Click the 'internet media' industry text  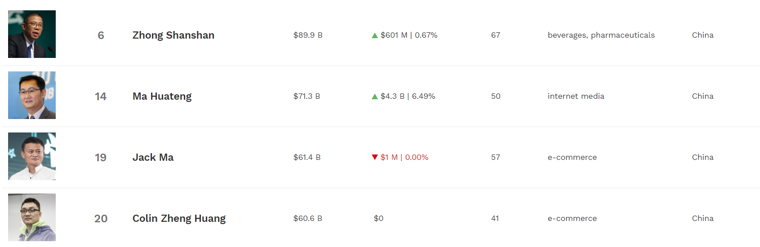[x=576, y=96]
